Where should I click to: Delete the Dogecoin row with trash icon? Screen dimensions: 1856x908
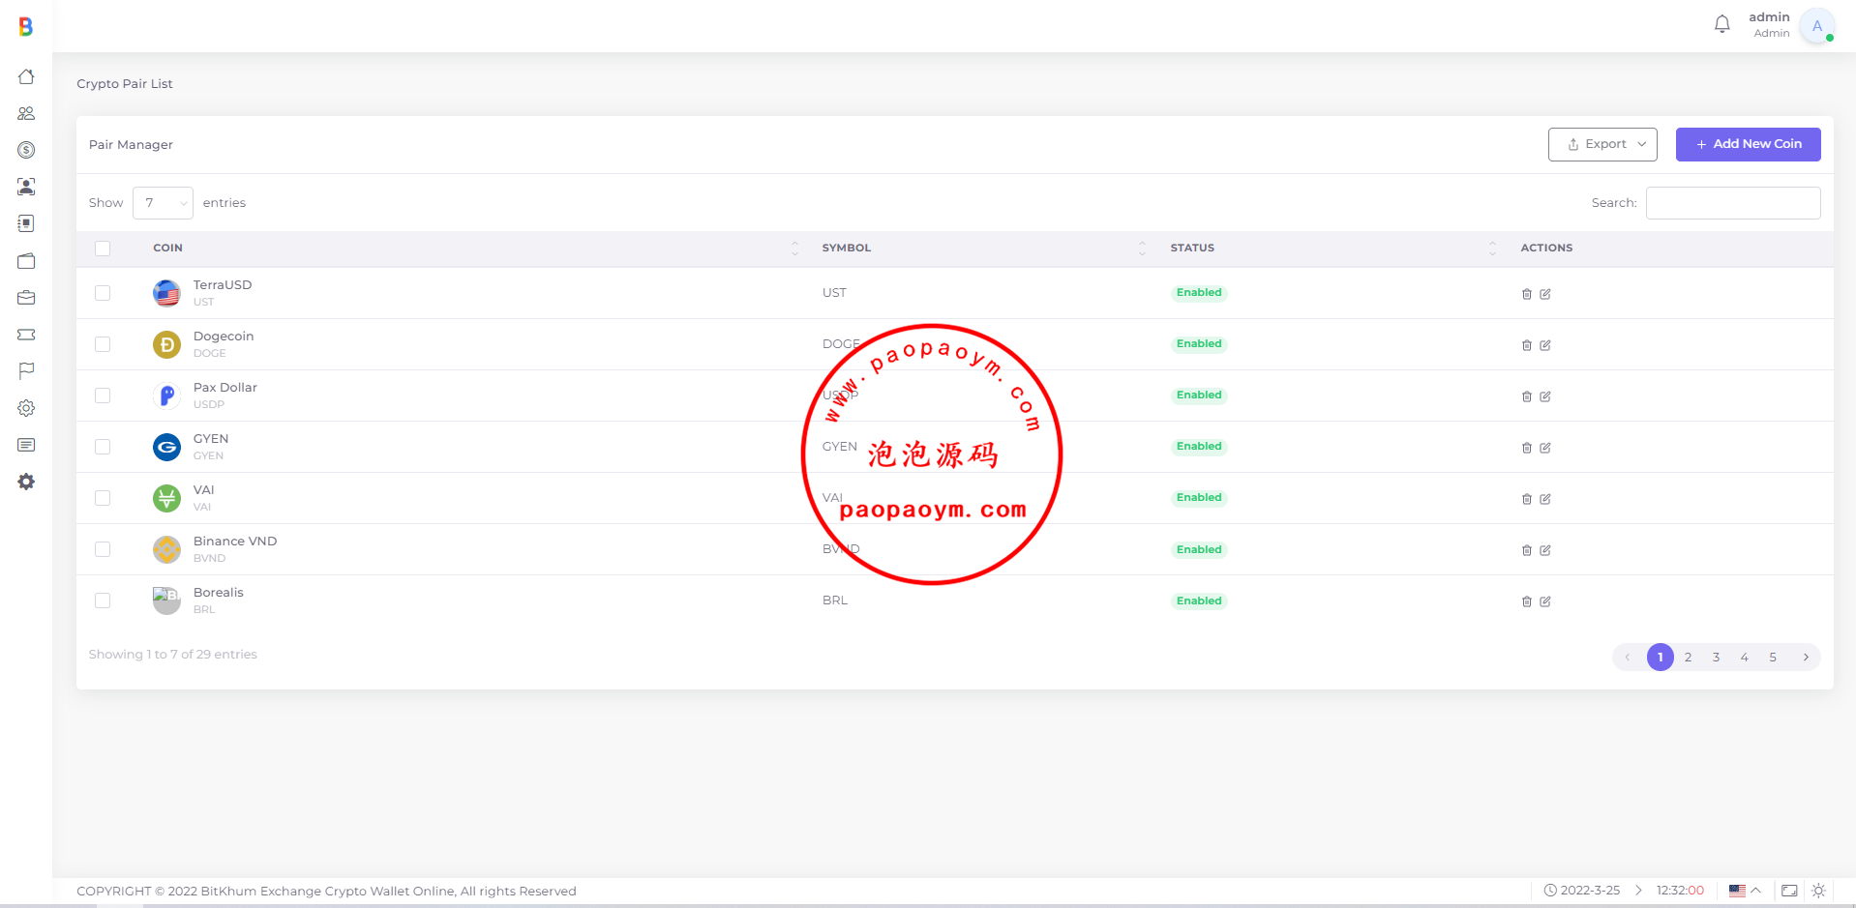click(1526, 345)
